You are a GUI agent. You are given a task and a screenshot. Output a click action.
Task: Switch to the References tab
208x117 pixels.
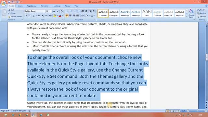click(45, 6)
